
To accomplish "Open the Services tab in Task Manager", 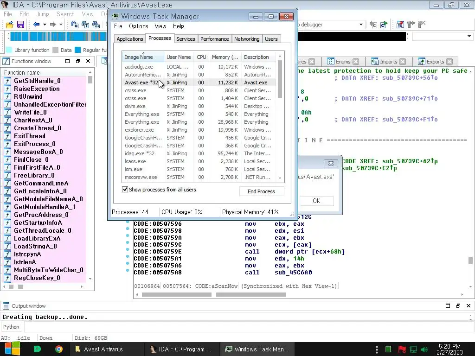I will click(x=186, y=39).
